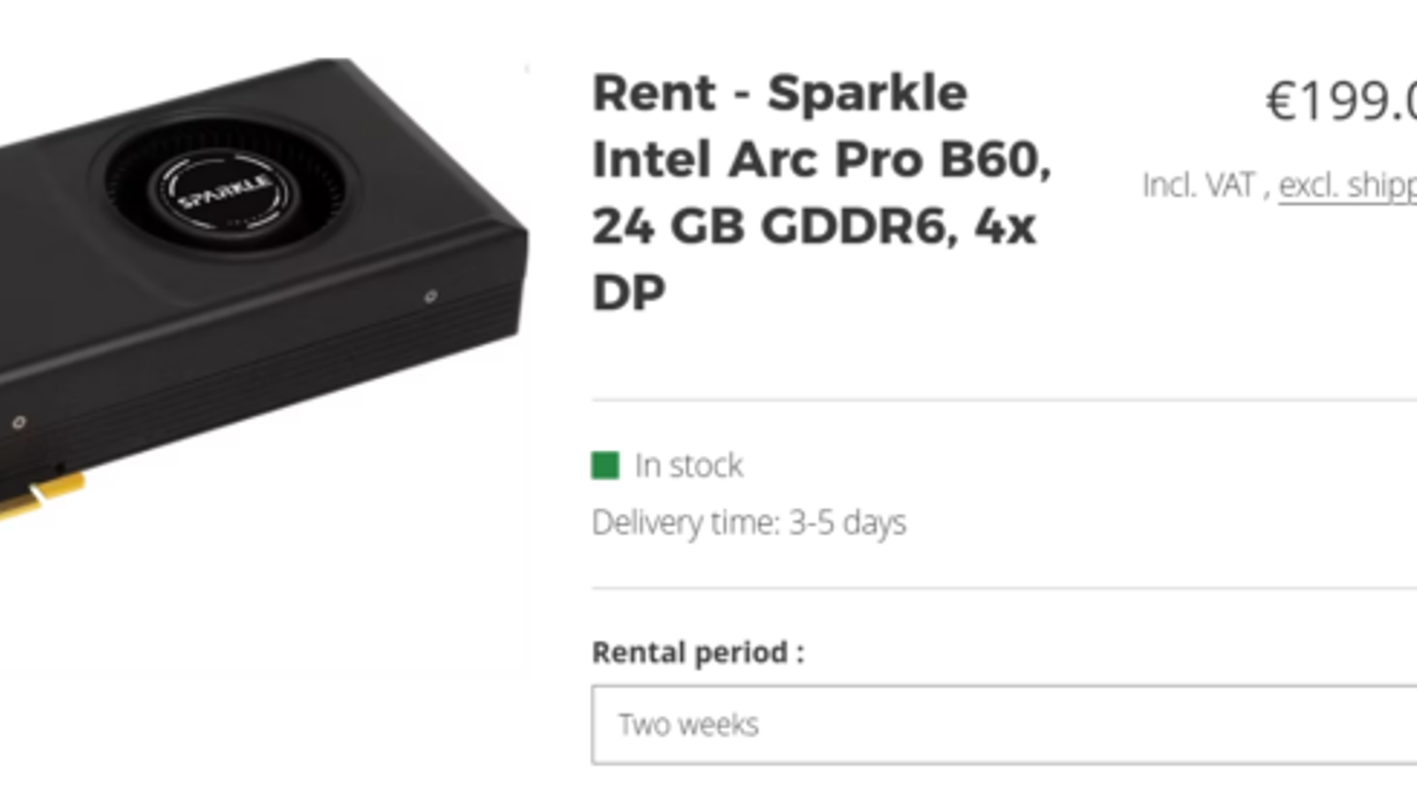This screenshot has height=797, width=1417.
Task: Click the 'Intel Arc Pro B60,' title line
Action: point(821,159)
